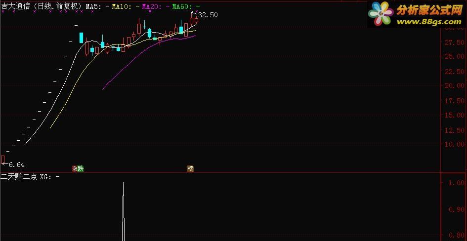Click the red 涨 info marker
This screenshot has width=467, height=241.
coord(75,169)
